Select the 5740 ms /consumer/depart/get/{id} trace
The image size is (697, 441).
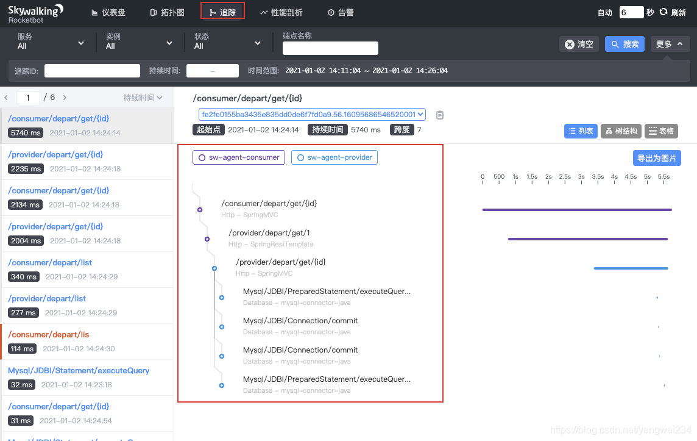coord(87,126)
